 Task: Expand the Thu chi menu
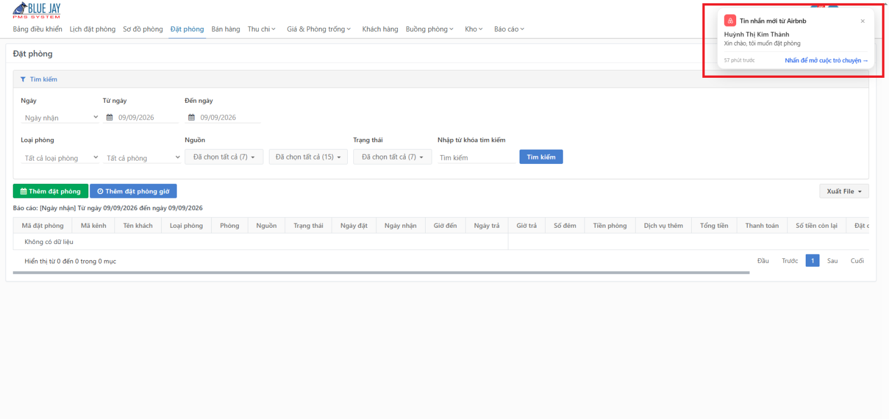(x=261, y=29)
